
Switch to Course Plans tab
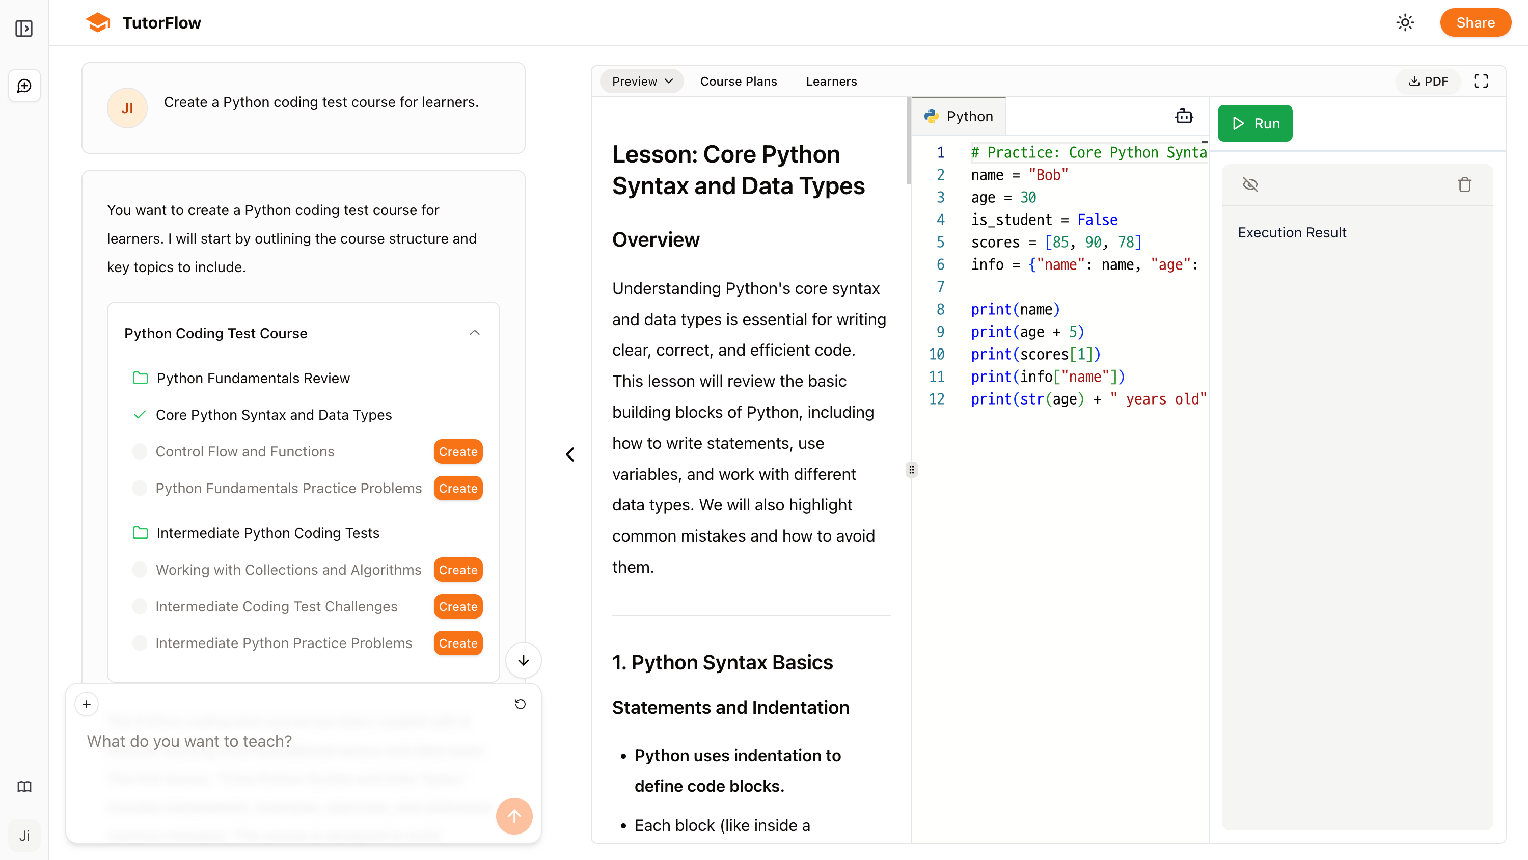point(739,82)
